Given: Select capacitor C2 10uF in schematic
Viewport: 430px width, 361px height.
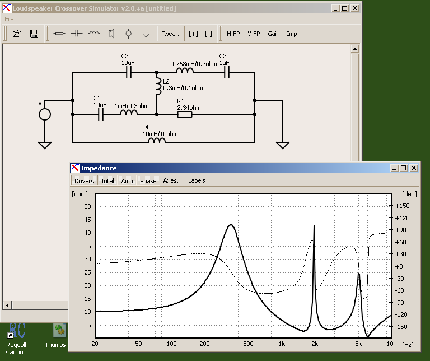Looking at the screenshot, I should pyautogui.click(x=129, y=72).
